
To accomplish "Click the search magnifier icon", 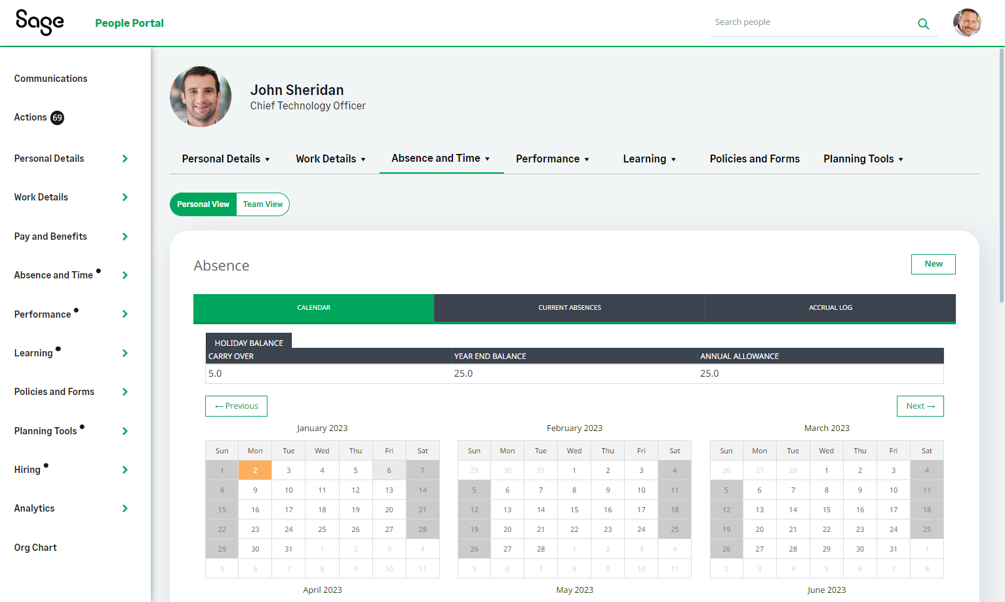I will pyautogui.click(x=923, y=24).
